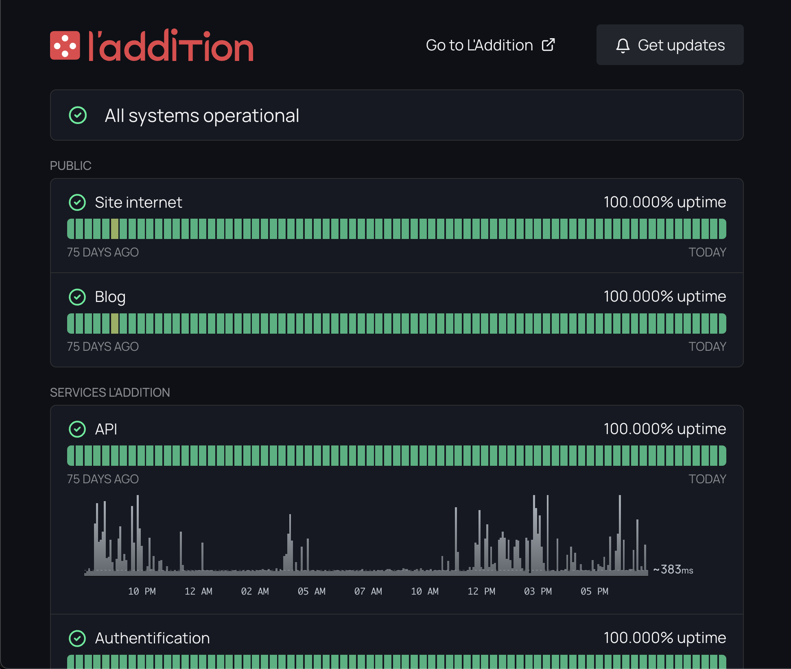
Task: Click the Site internet status check icon
Action: coord(77,202)
